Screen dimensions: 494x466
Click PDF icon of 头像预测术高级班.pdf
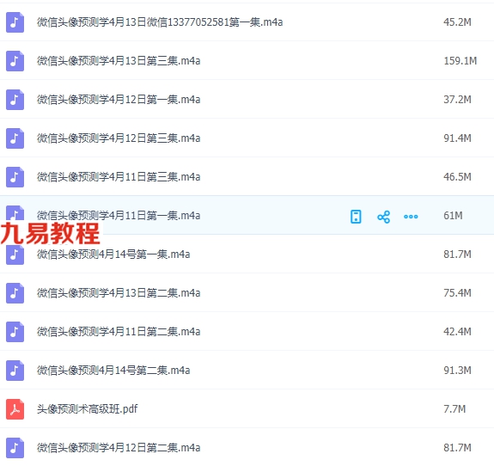pyautogui.click(x=15, y=409)
